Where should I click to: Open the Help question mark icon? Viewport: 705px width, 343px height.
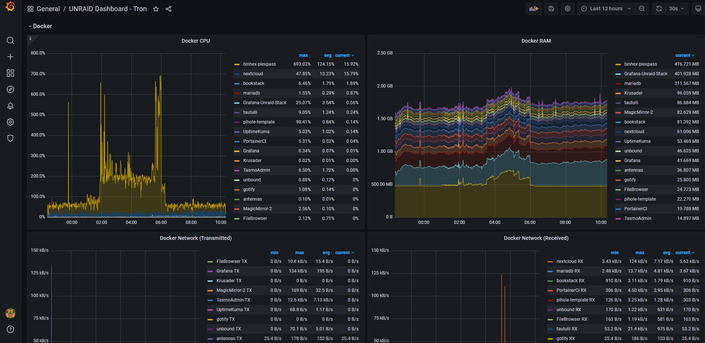click(x=10, y=329)
